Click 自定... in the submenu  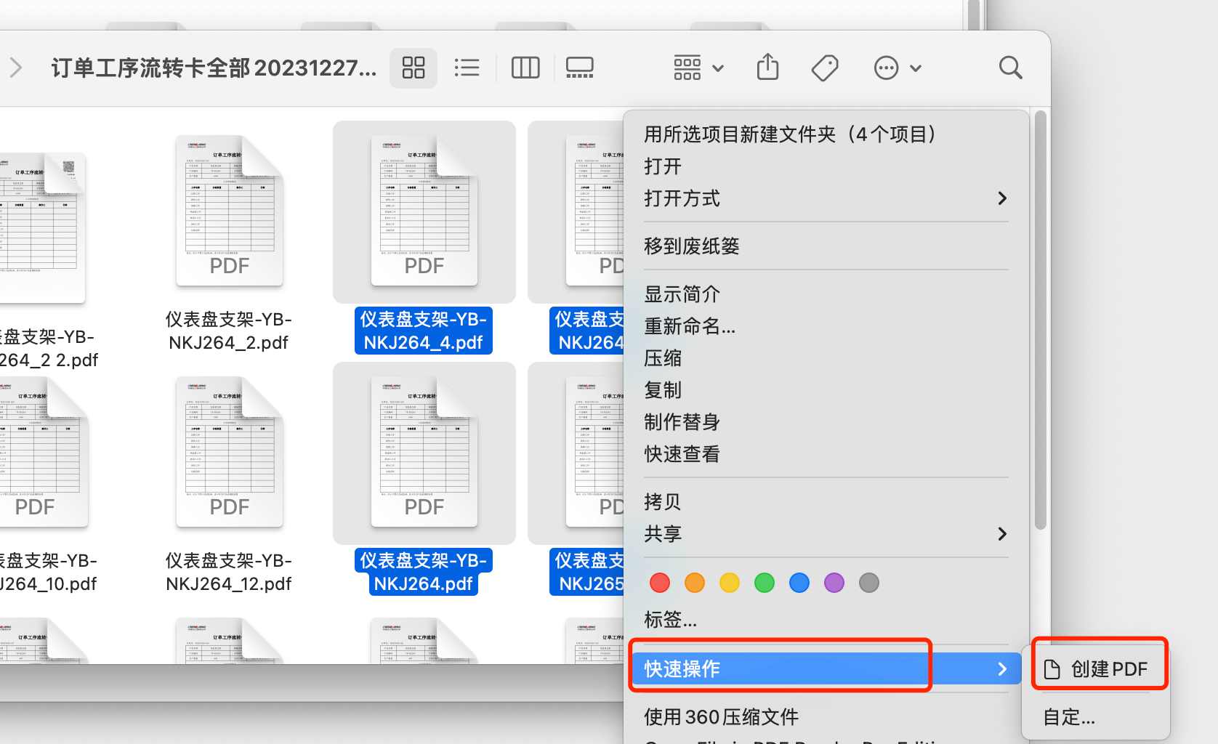1068,717
